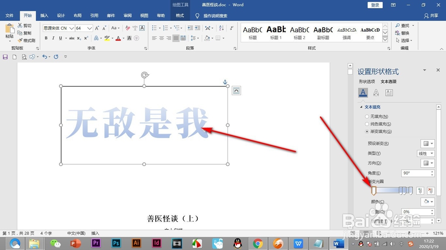Center align the paragraph

pyautogui.click(x=161, y=38)
